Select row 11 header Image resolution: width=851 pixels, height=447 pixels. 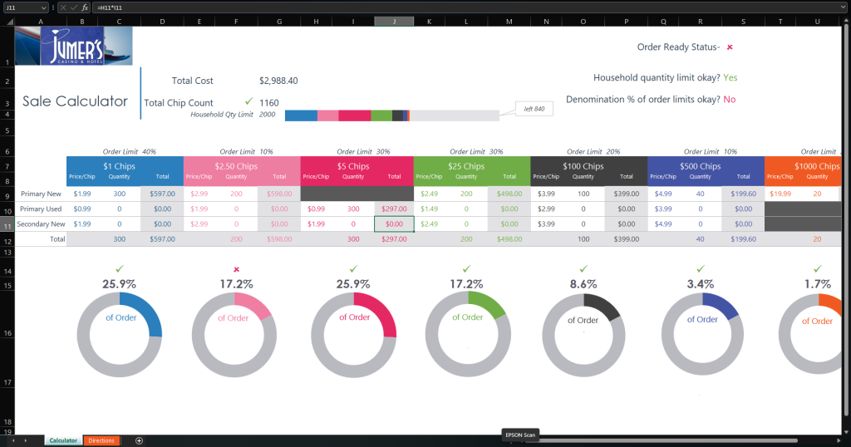7,224
